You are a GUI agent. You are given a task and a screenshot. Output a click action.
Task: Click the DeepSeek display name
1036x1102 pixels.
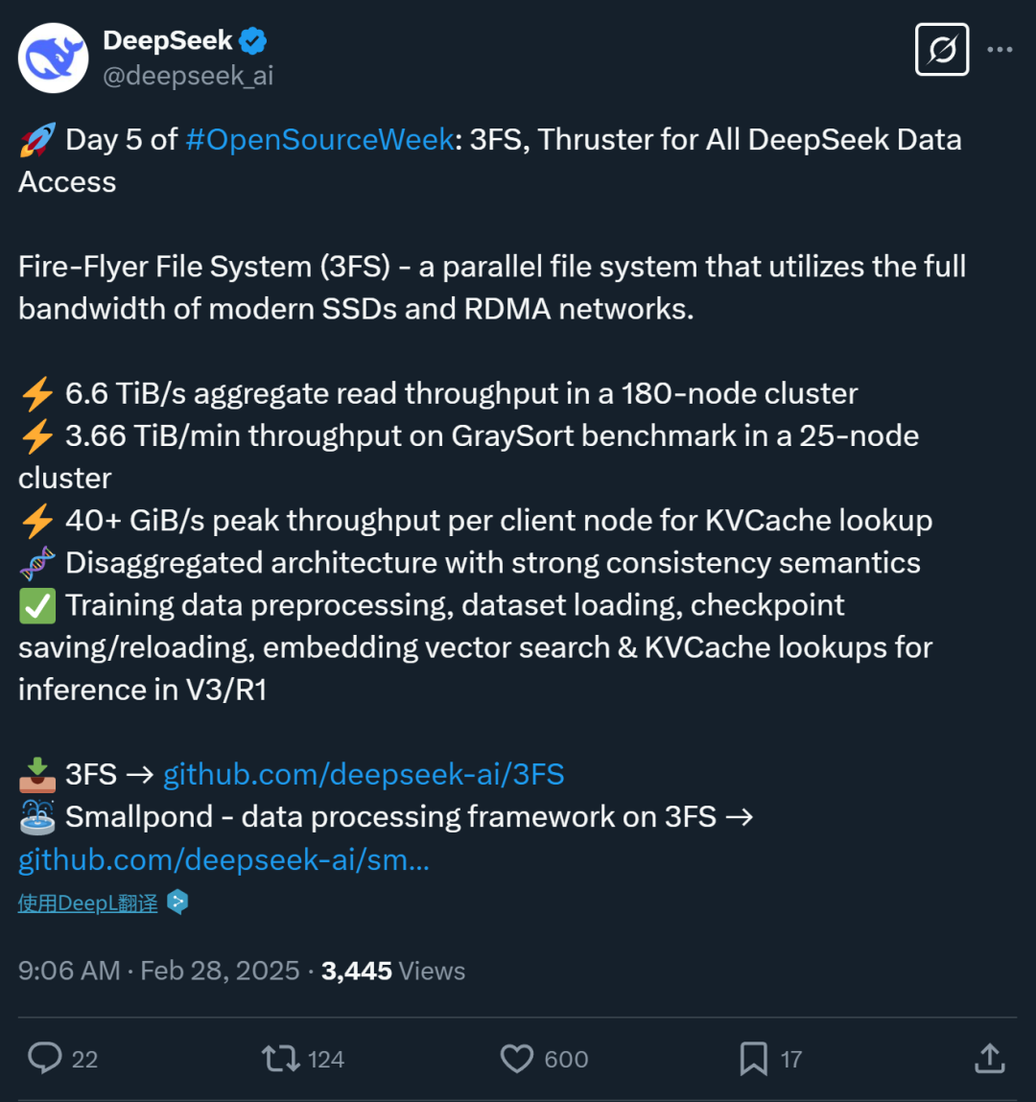167,40
